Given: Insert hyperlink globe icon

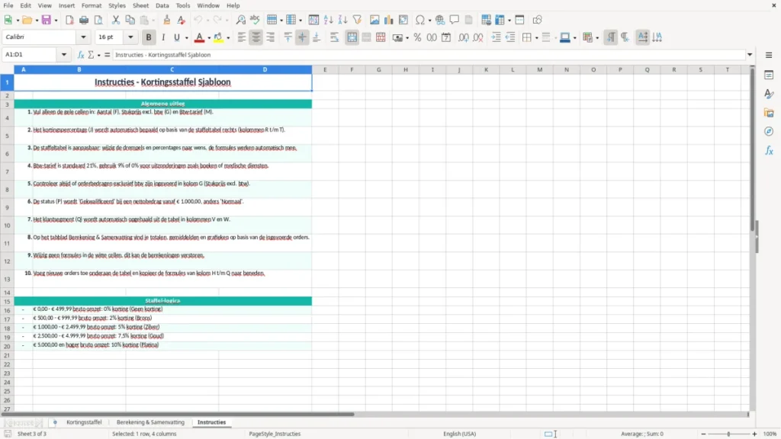Looking at the screenshot, I should point(440,20).
